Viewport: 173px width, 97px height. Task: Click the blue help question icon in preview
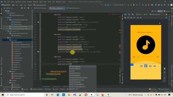166,18
